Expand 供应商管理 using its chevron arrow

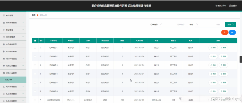[23, 37]
